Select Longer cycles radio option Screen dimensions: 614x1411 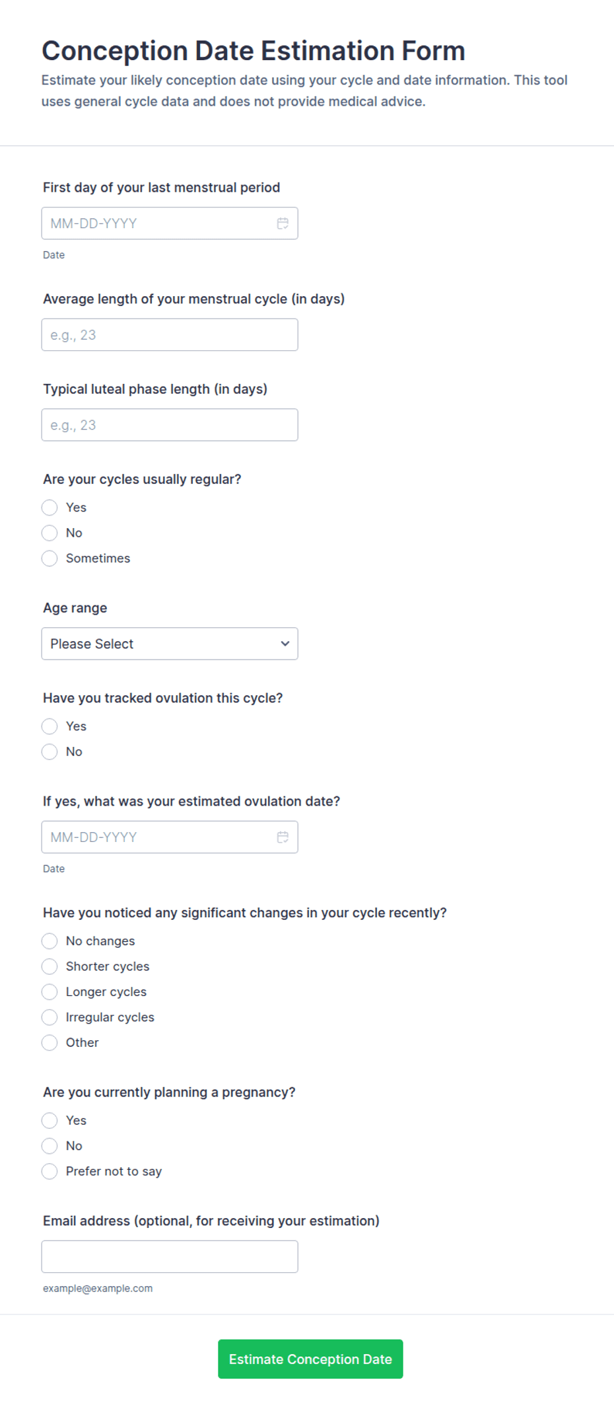point(50,992)
